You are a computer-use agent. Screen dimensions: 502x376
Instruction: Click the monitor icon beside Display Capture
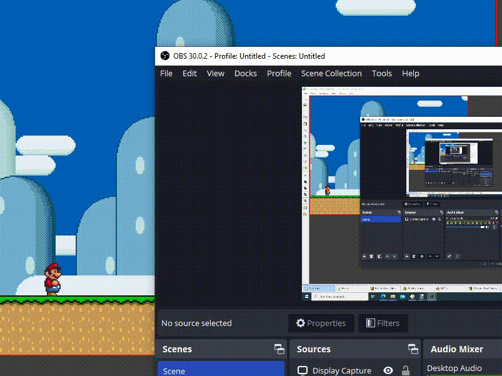point(302,370)
